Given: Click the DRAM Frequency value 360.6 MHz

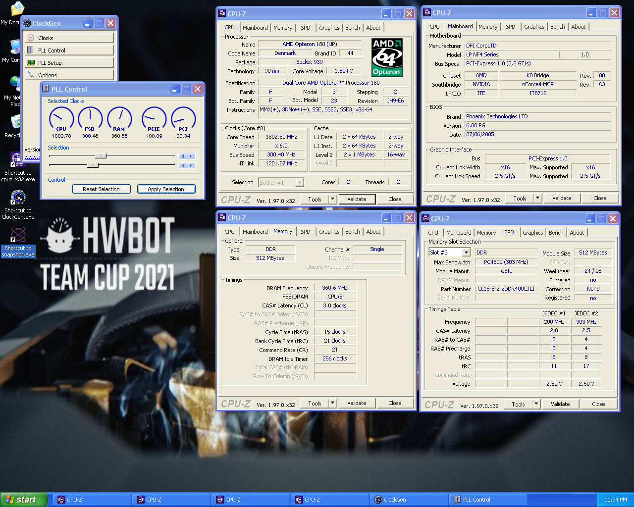Looking at the screenshot, I should click(335, 288).
